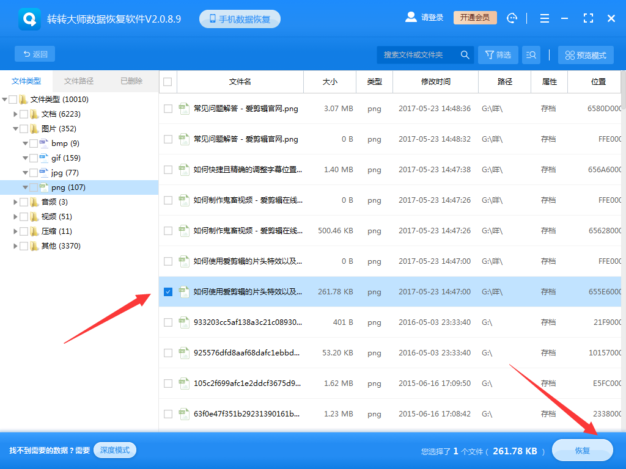Screen dimensions: 626x469
Task: Uncheck the selected 261.78 KB file checkbox
Action: click(168, 292)
